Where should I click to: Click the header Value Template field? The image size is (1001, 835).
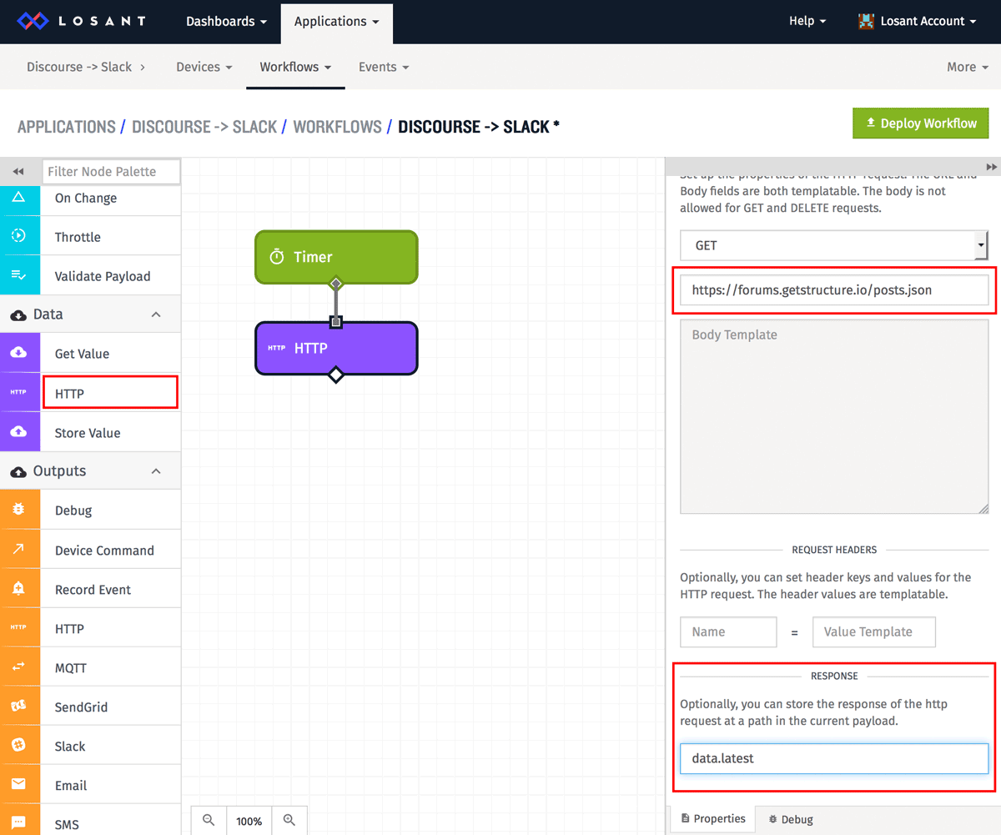[874, 631]
